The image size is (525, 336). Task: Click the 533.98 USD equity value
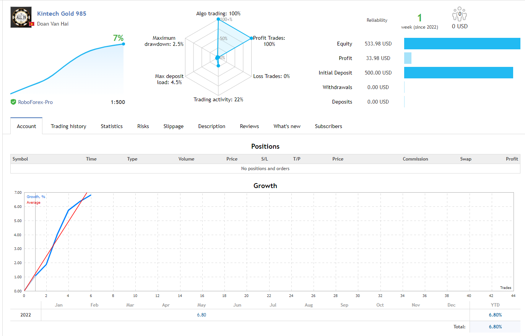(x=378, y=44)
